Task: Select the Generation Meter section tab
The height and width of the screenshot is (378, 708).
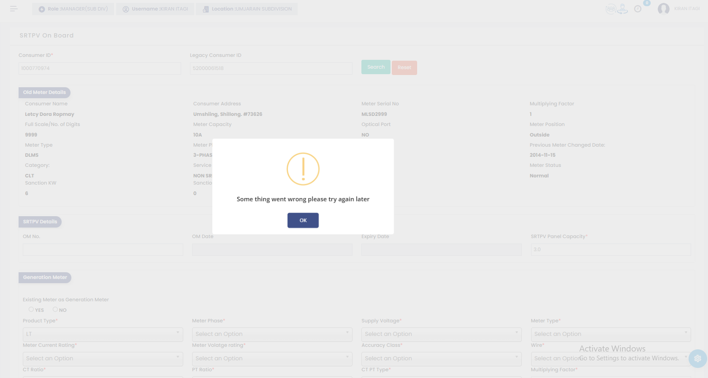Action: pos(45,277)
